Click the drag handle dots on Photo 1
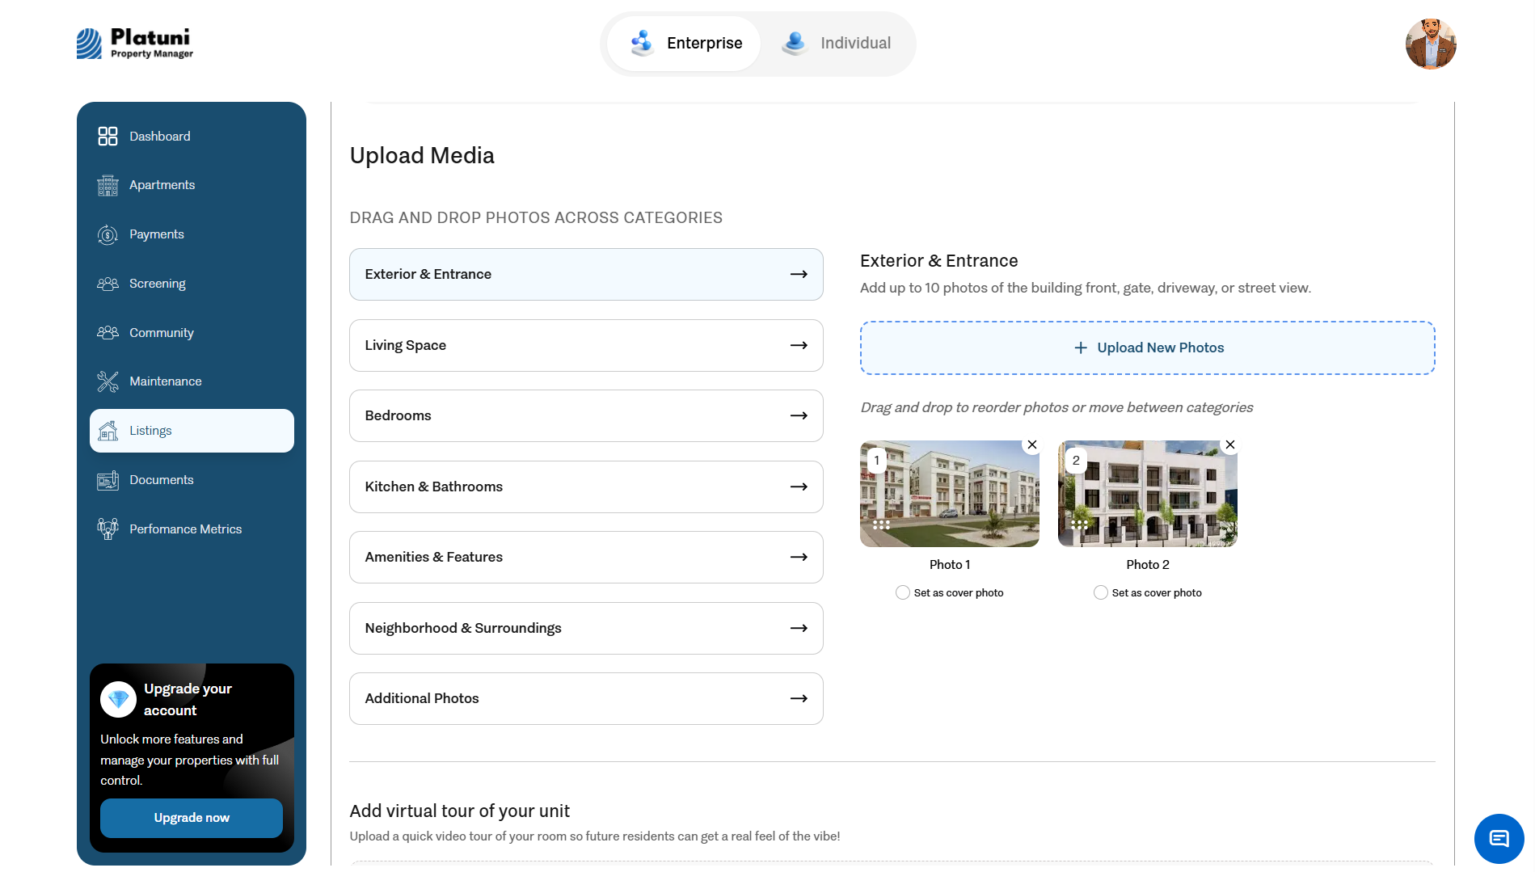 click(x=881, y=524)
